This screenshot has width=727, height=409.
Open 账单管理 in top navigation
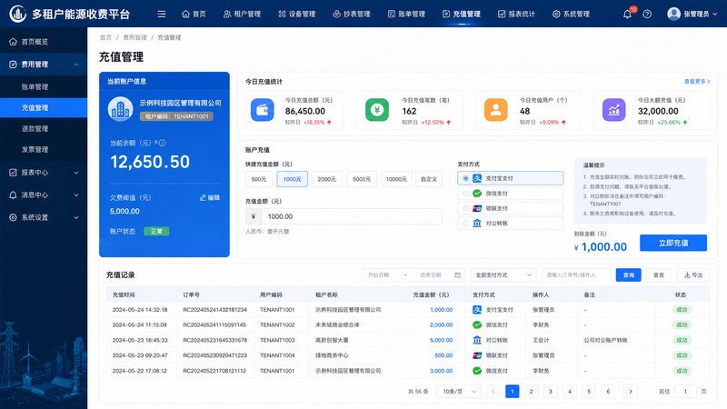[x=406, y=14]
